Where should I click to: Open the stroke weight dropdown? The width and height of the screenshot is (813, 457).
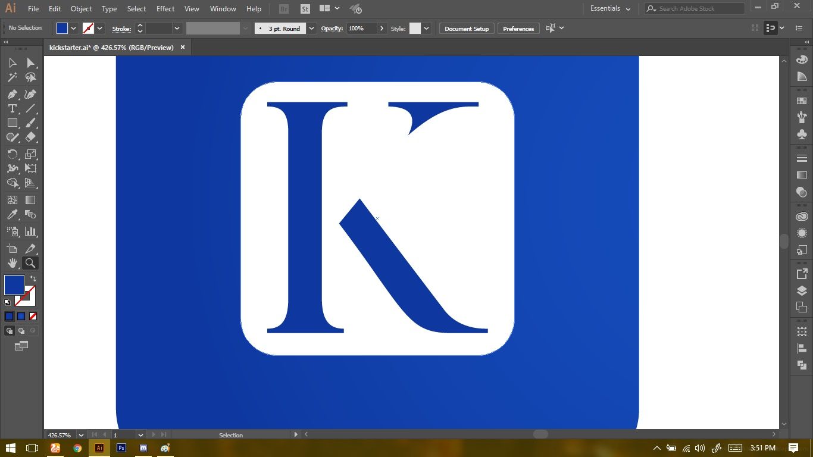[177, 29]
